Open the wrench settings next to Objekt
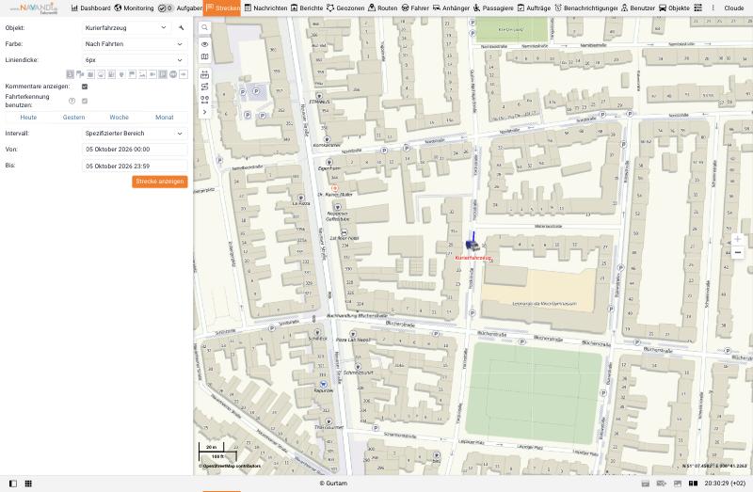The width and height of the screenshot is (753, 492). [181, 28]
